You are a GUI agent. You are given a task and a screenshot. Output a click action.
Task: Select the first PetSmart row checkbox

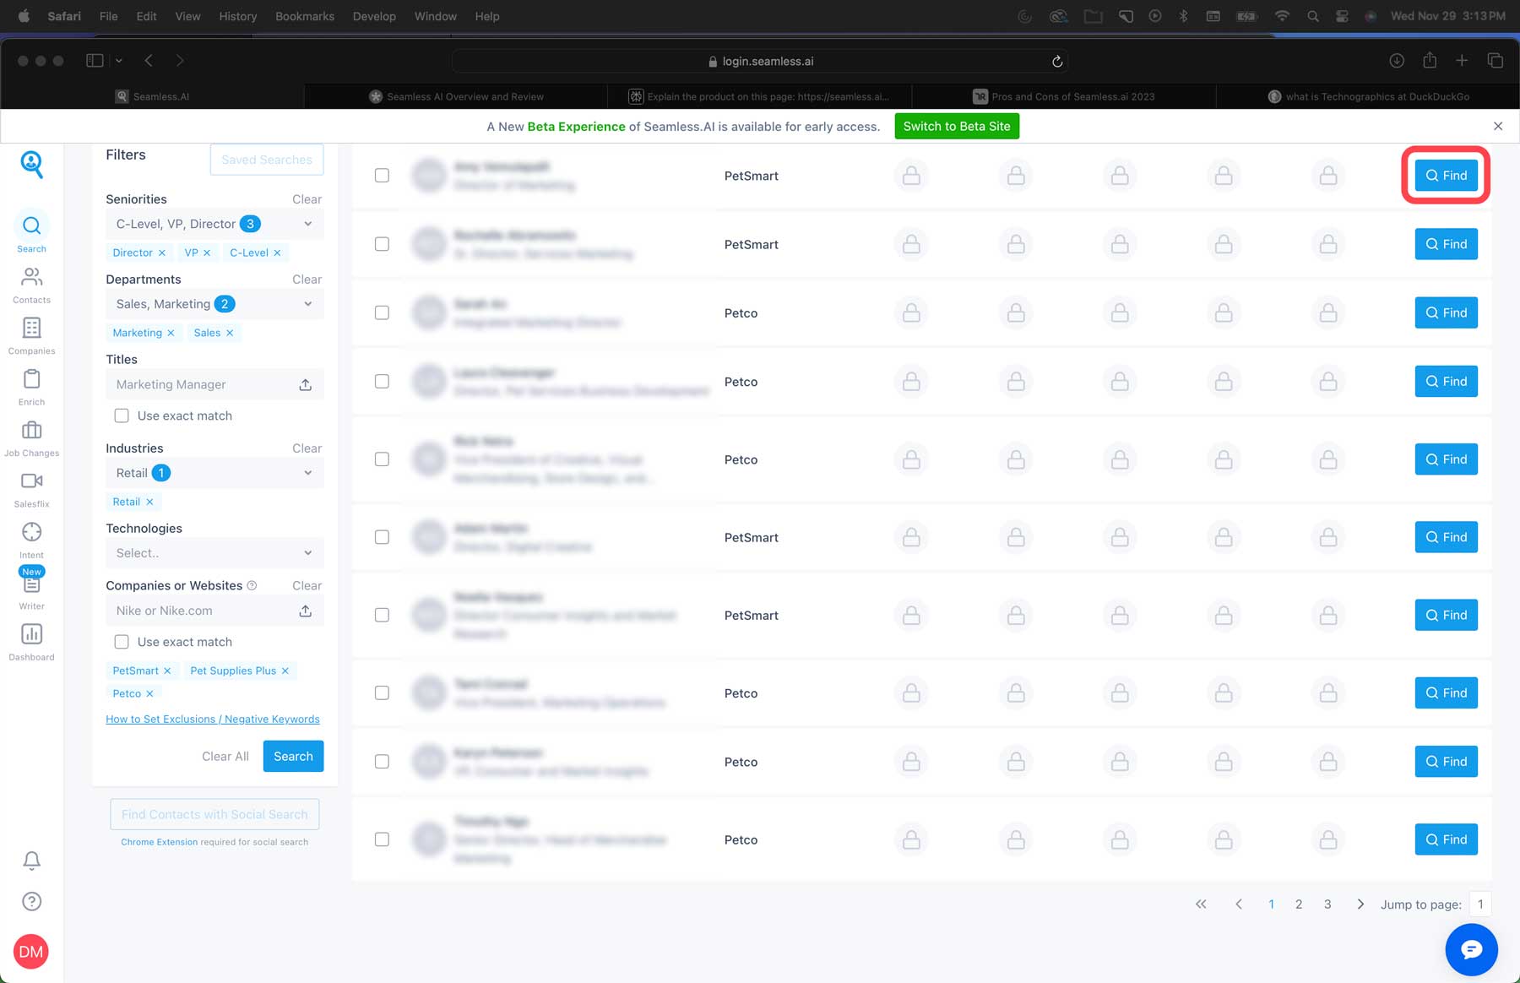click(382, 176)
